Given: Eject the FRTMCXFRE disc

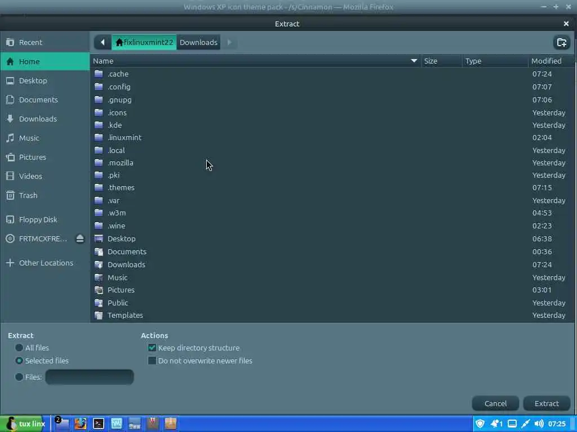Looking at the screenshot, I should [80, 238].
